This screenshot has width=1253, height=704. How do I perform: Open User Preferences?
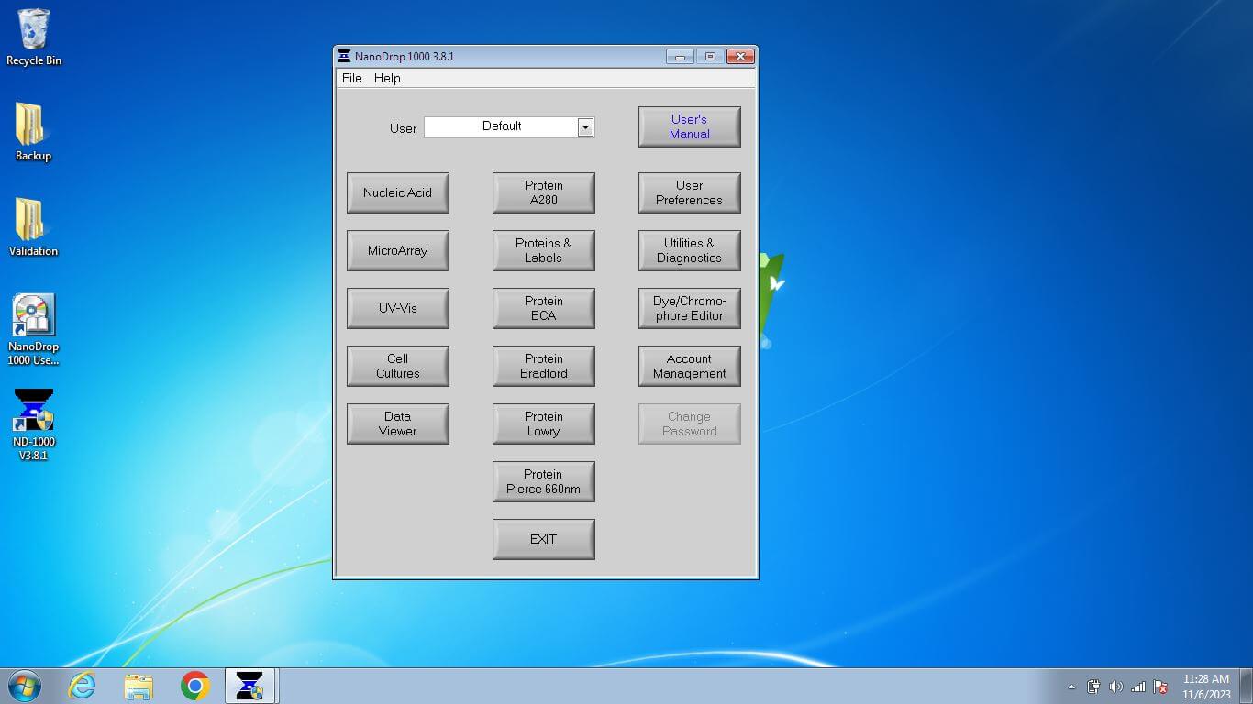[x=690, y=192]
